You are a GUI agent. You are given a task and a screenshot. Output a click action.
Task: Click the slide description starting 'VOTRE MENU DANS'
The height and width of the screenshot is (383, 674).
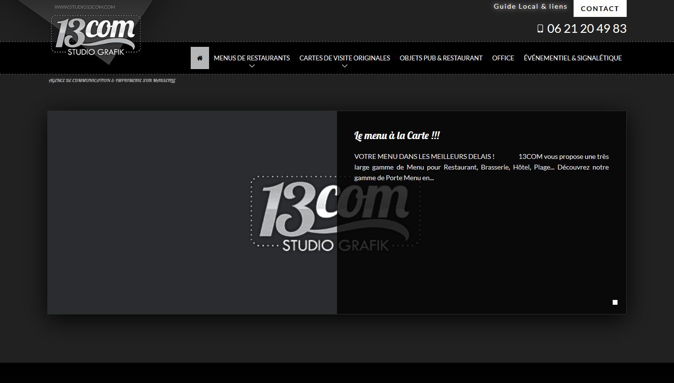pyautogui.click(x=481, y=167)
